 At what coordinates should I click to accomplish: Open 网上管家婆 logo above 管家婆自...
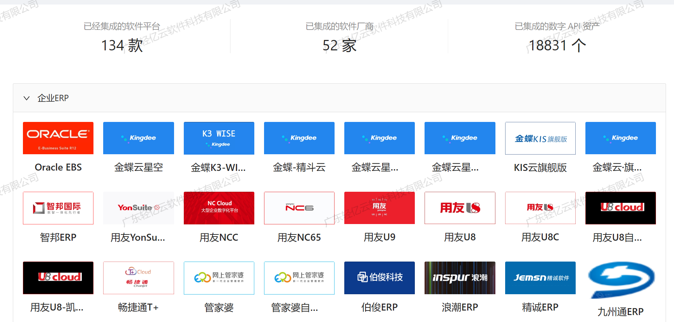pos(299,278)
